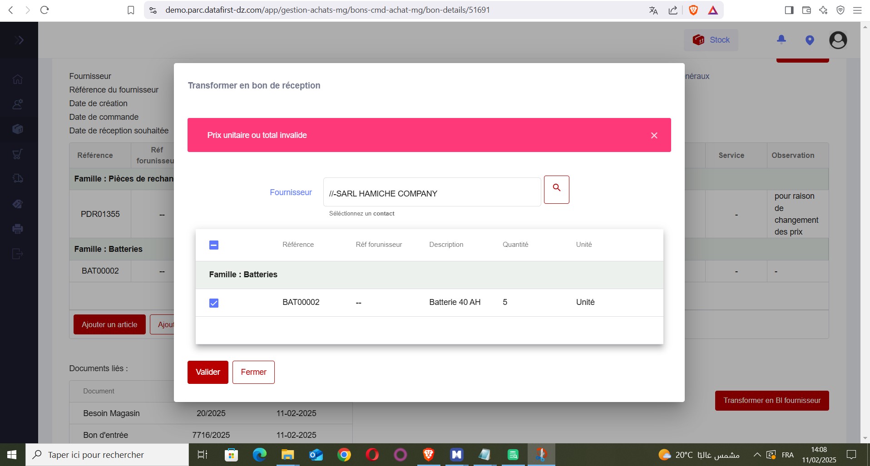
Task: Click the location pin icon
Action: point(809,40)
